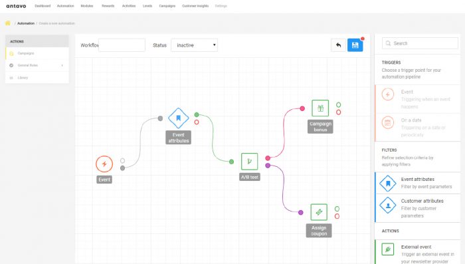Select the Event trigger node on canvas

point(104,164)
